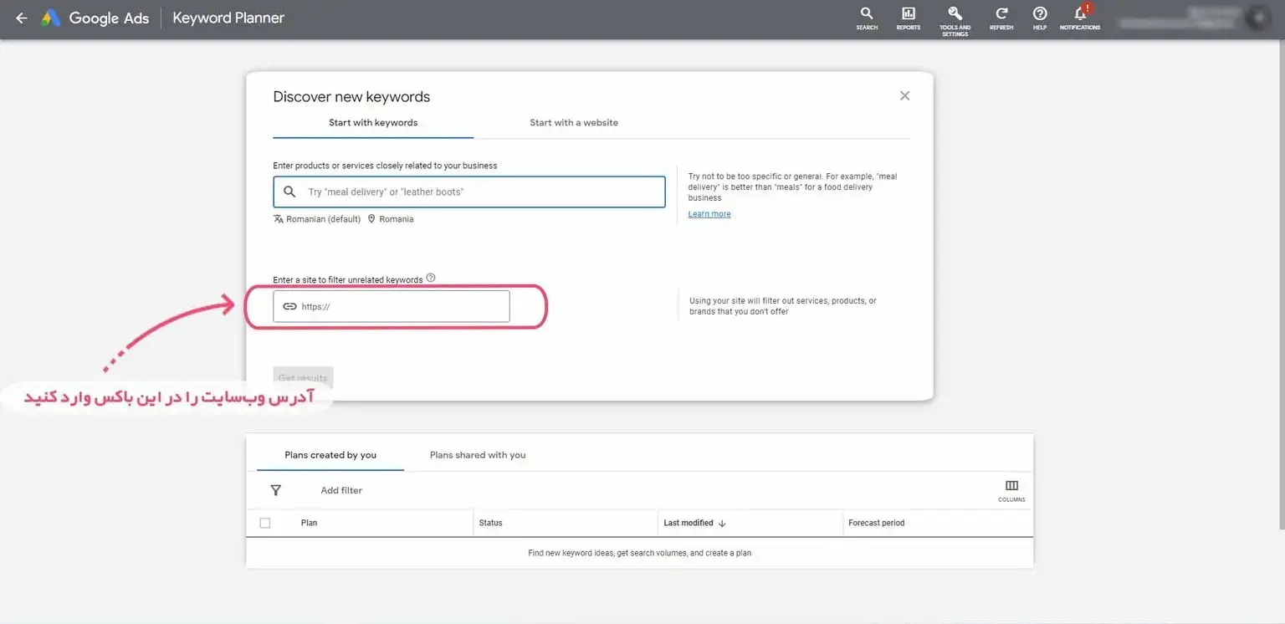Change the Romania location setting
Screen dimensions: 1285x624
pos(391,219)
